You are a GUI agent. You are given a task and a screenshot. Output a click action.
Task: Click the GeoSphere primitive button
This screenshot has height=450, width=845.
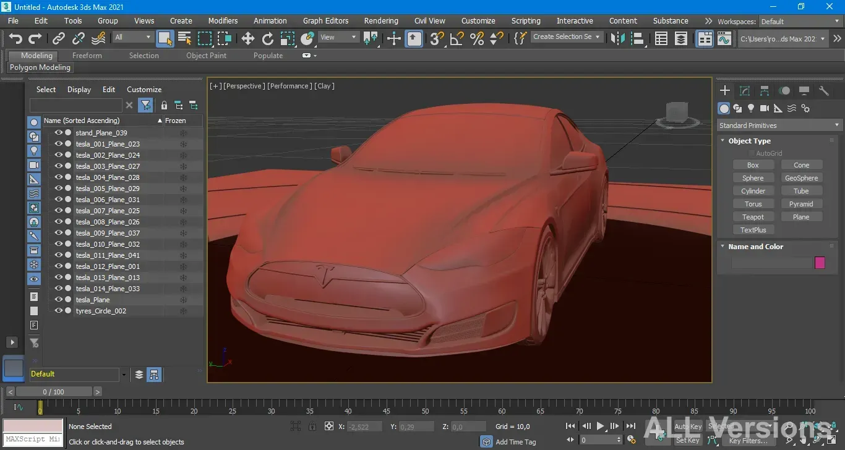tap(801, 178)
